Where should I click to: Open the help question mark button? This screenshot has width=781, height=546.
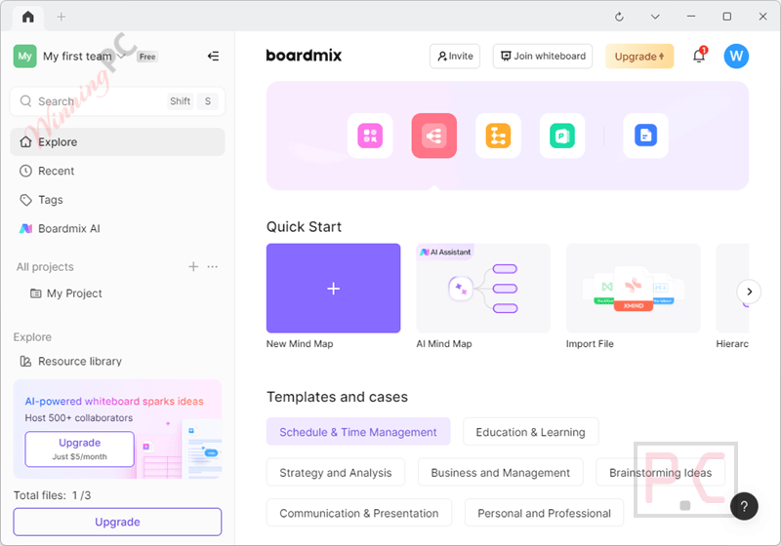744,506
